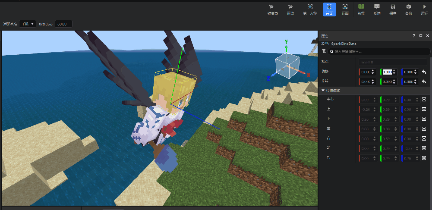Switch to first-person 第一人称 camera view
This screenshot has height=210, width=432.
(x=310, y=9)
